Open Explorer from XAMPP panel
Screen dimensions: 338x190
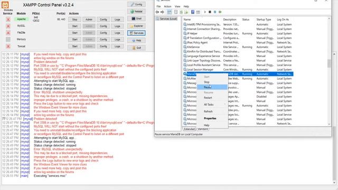(x=136, y=26)
